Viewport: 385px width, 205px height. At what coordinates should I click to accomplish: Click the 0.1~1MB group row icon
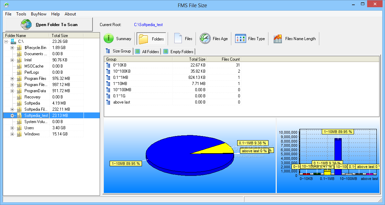[x=108, y=77]
